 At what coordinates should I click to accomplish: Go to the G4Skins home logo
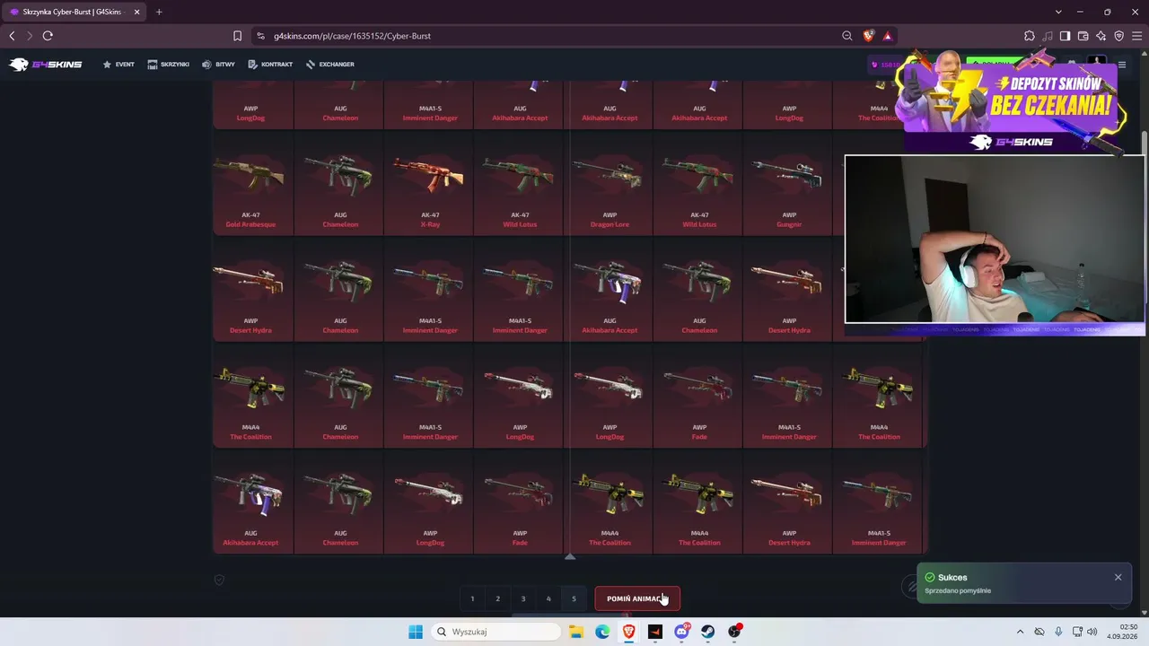pos(45,65)
